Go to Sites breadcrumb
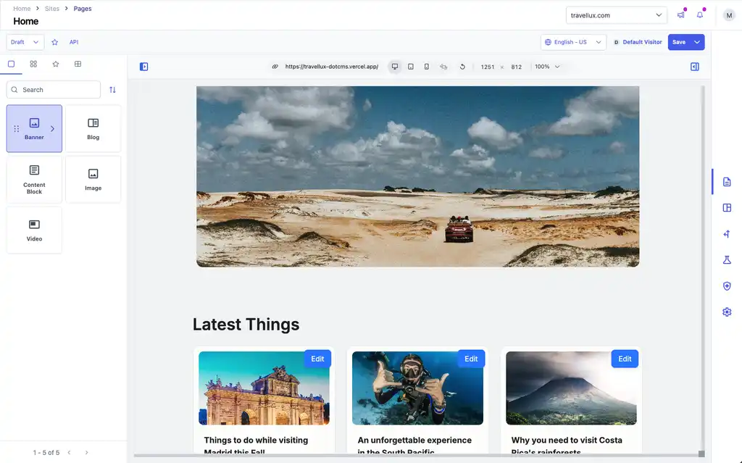This screenshot has height=463, width=742. [52, 9]
